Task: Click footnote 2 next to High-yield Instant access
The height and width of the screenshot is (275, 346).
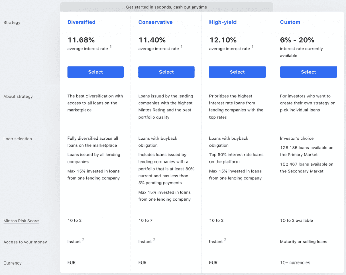Action: point(225,240)
